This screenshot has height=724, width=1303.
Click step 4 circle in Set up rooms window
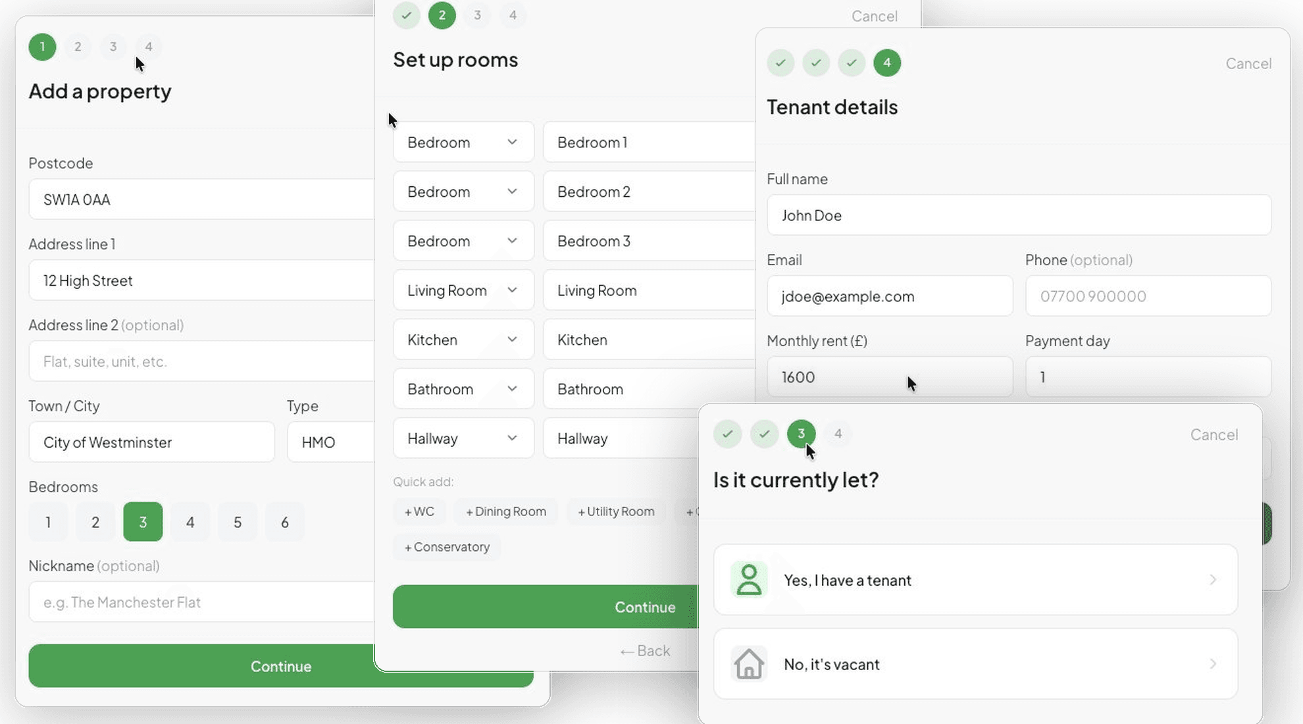[513, 15]
